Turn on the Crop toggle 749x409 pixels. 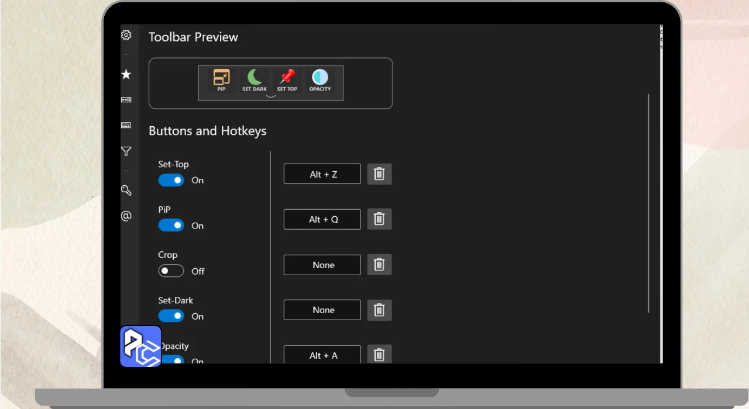[x=171, y=271]
